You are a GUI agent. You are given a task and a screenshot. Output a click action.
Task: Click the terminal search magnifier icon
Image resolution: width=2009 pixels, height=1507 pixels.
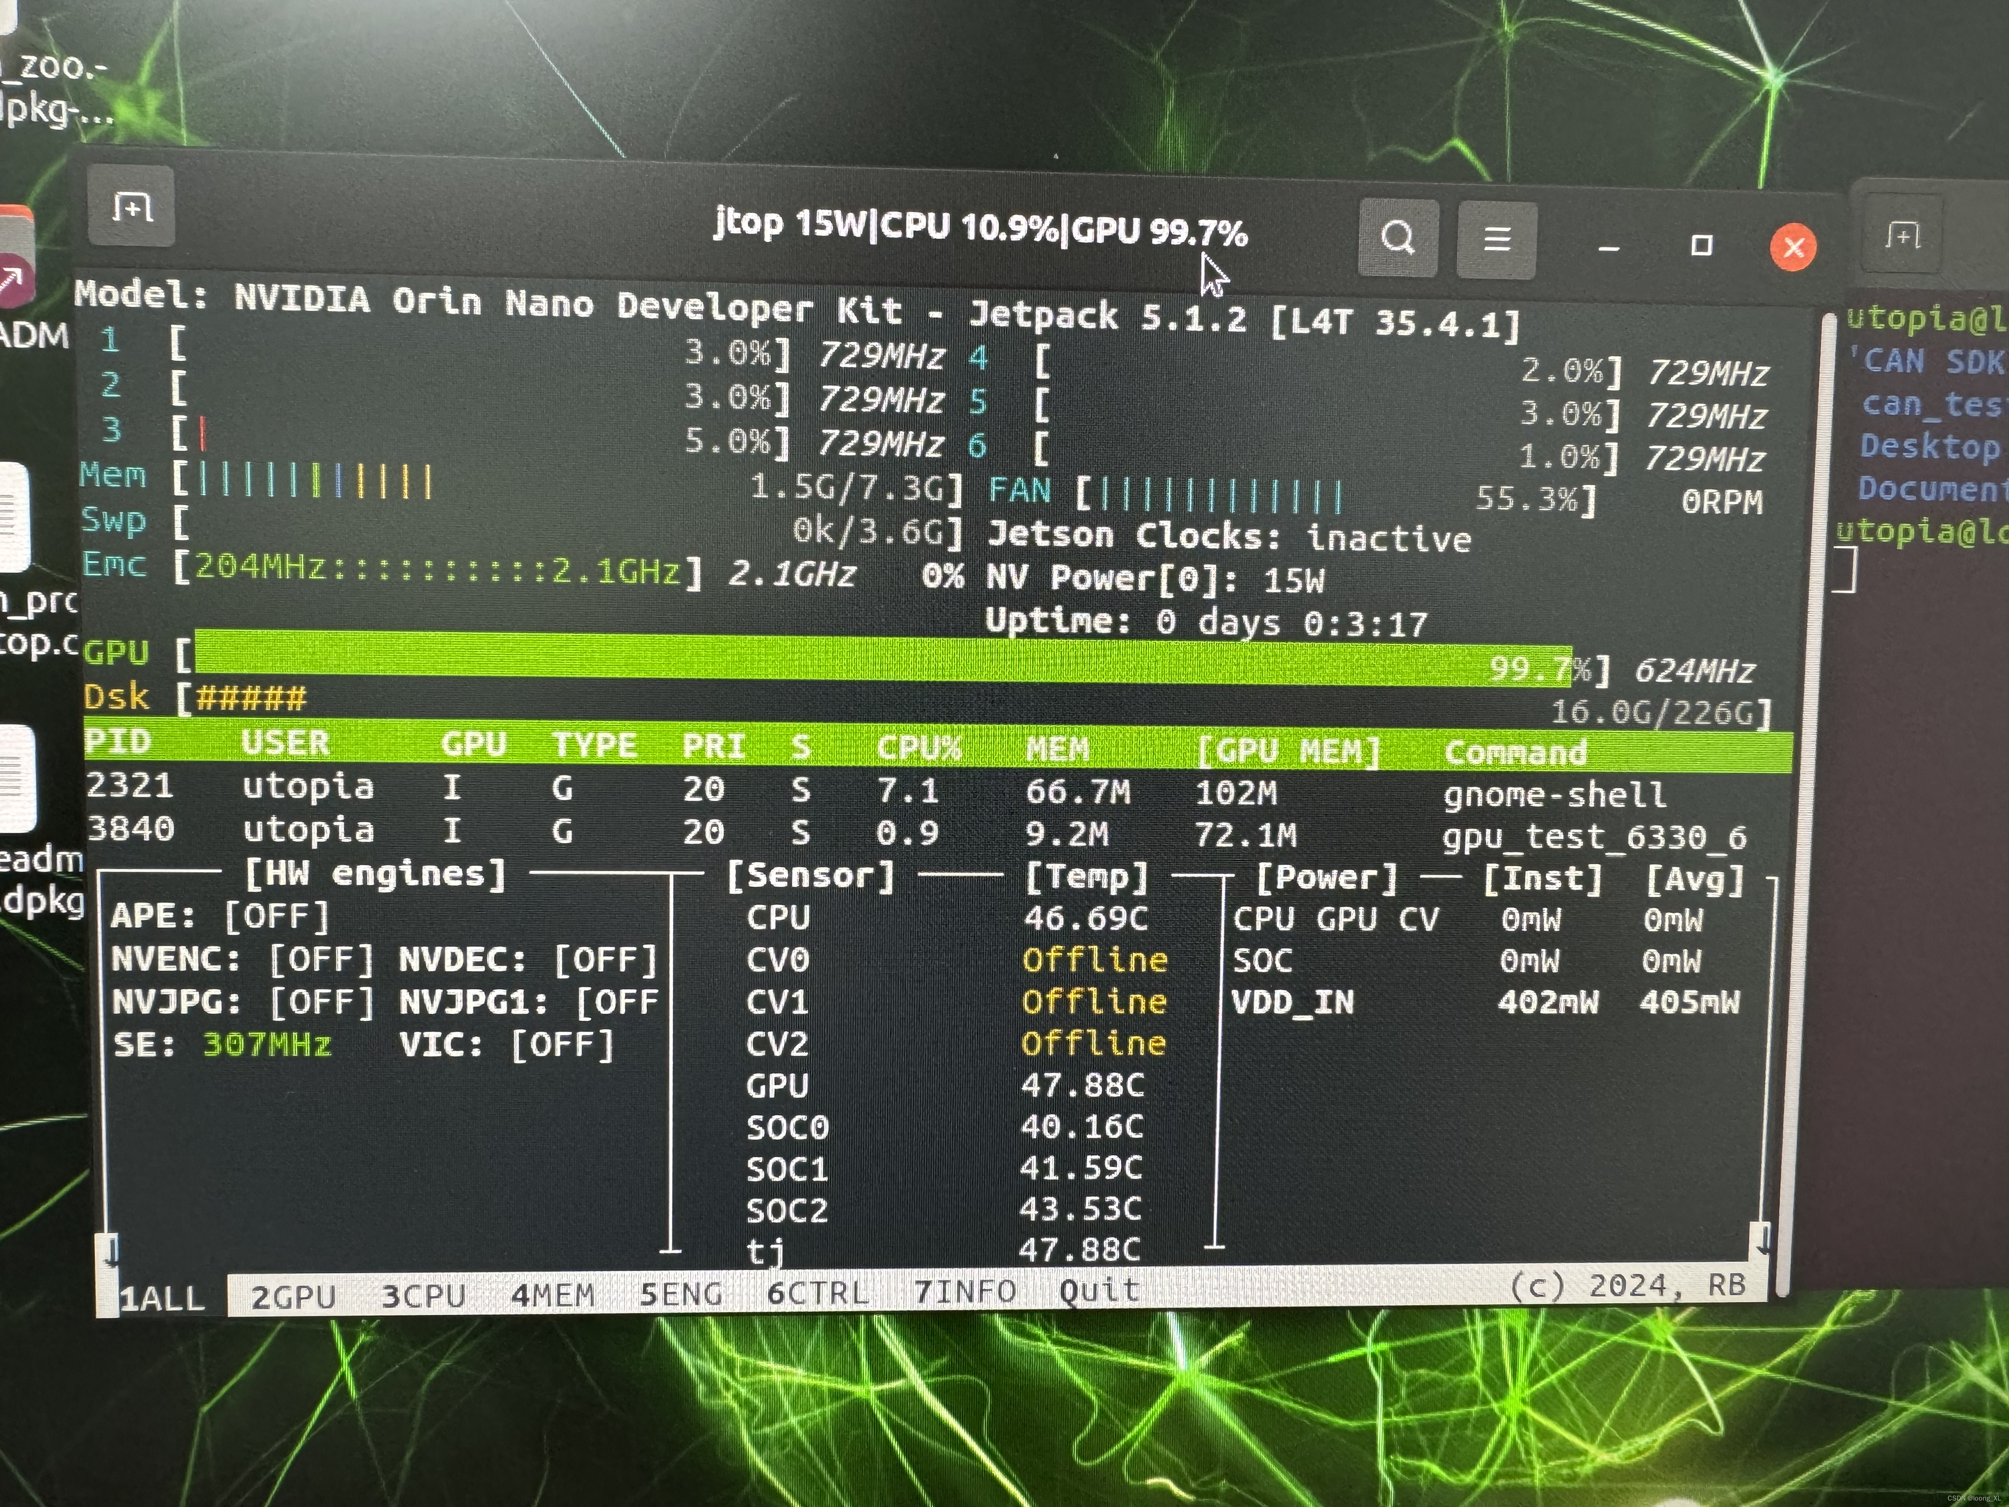1398,238
